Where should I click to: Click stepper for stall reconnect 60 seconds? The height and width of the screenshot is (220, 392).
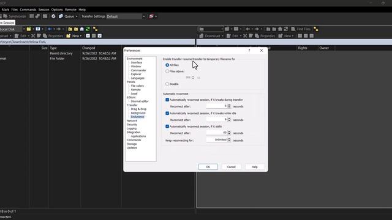229,133
